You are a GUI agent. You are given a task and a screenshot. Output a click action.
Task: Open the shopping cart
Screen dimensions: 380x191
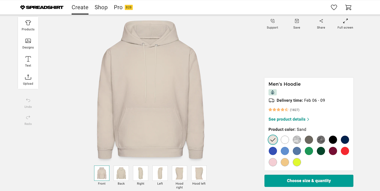point(348,7)
